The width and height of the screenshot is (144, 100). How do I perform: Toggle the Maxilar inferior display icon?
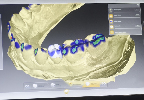(x=111, y=16)
